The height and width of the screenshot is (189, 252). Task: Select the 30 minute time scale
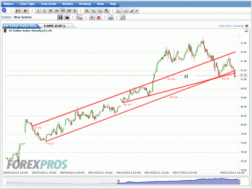[56, 11]
